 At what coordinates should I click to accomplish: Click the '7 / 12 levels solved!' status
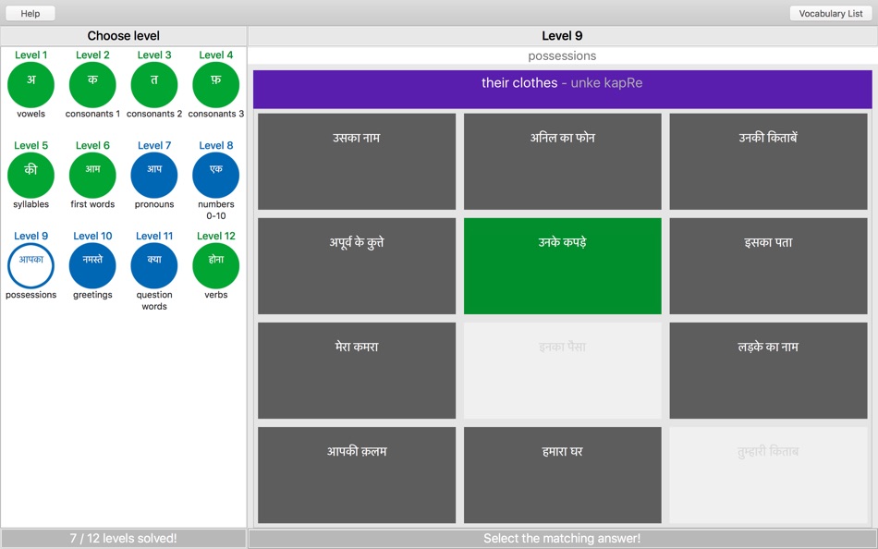click(x=123, y=538)
